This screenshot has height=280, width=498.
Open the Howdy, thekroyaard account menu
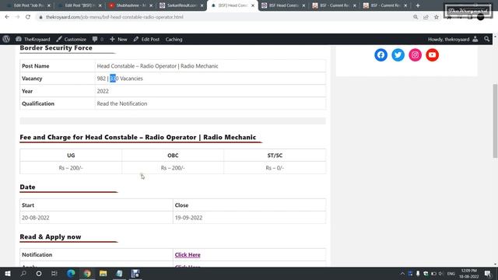coord(453,39)
